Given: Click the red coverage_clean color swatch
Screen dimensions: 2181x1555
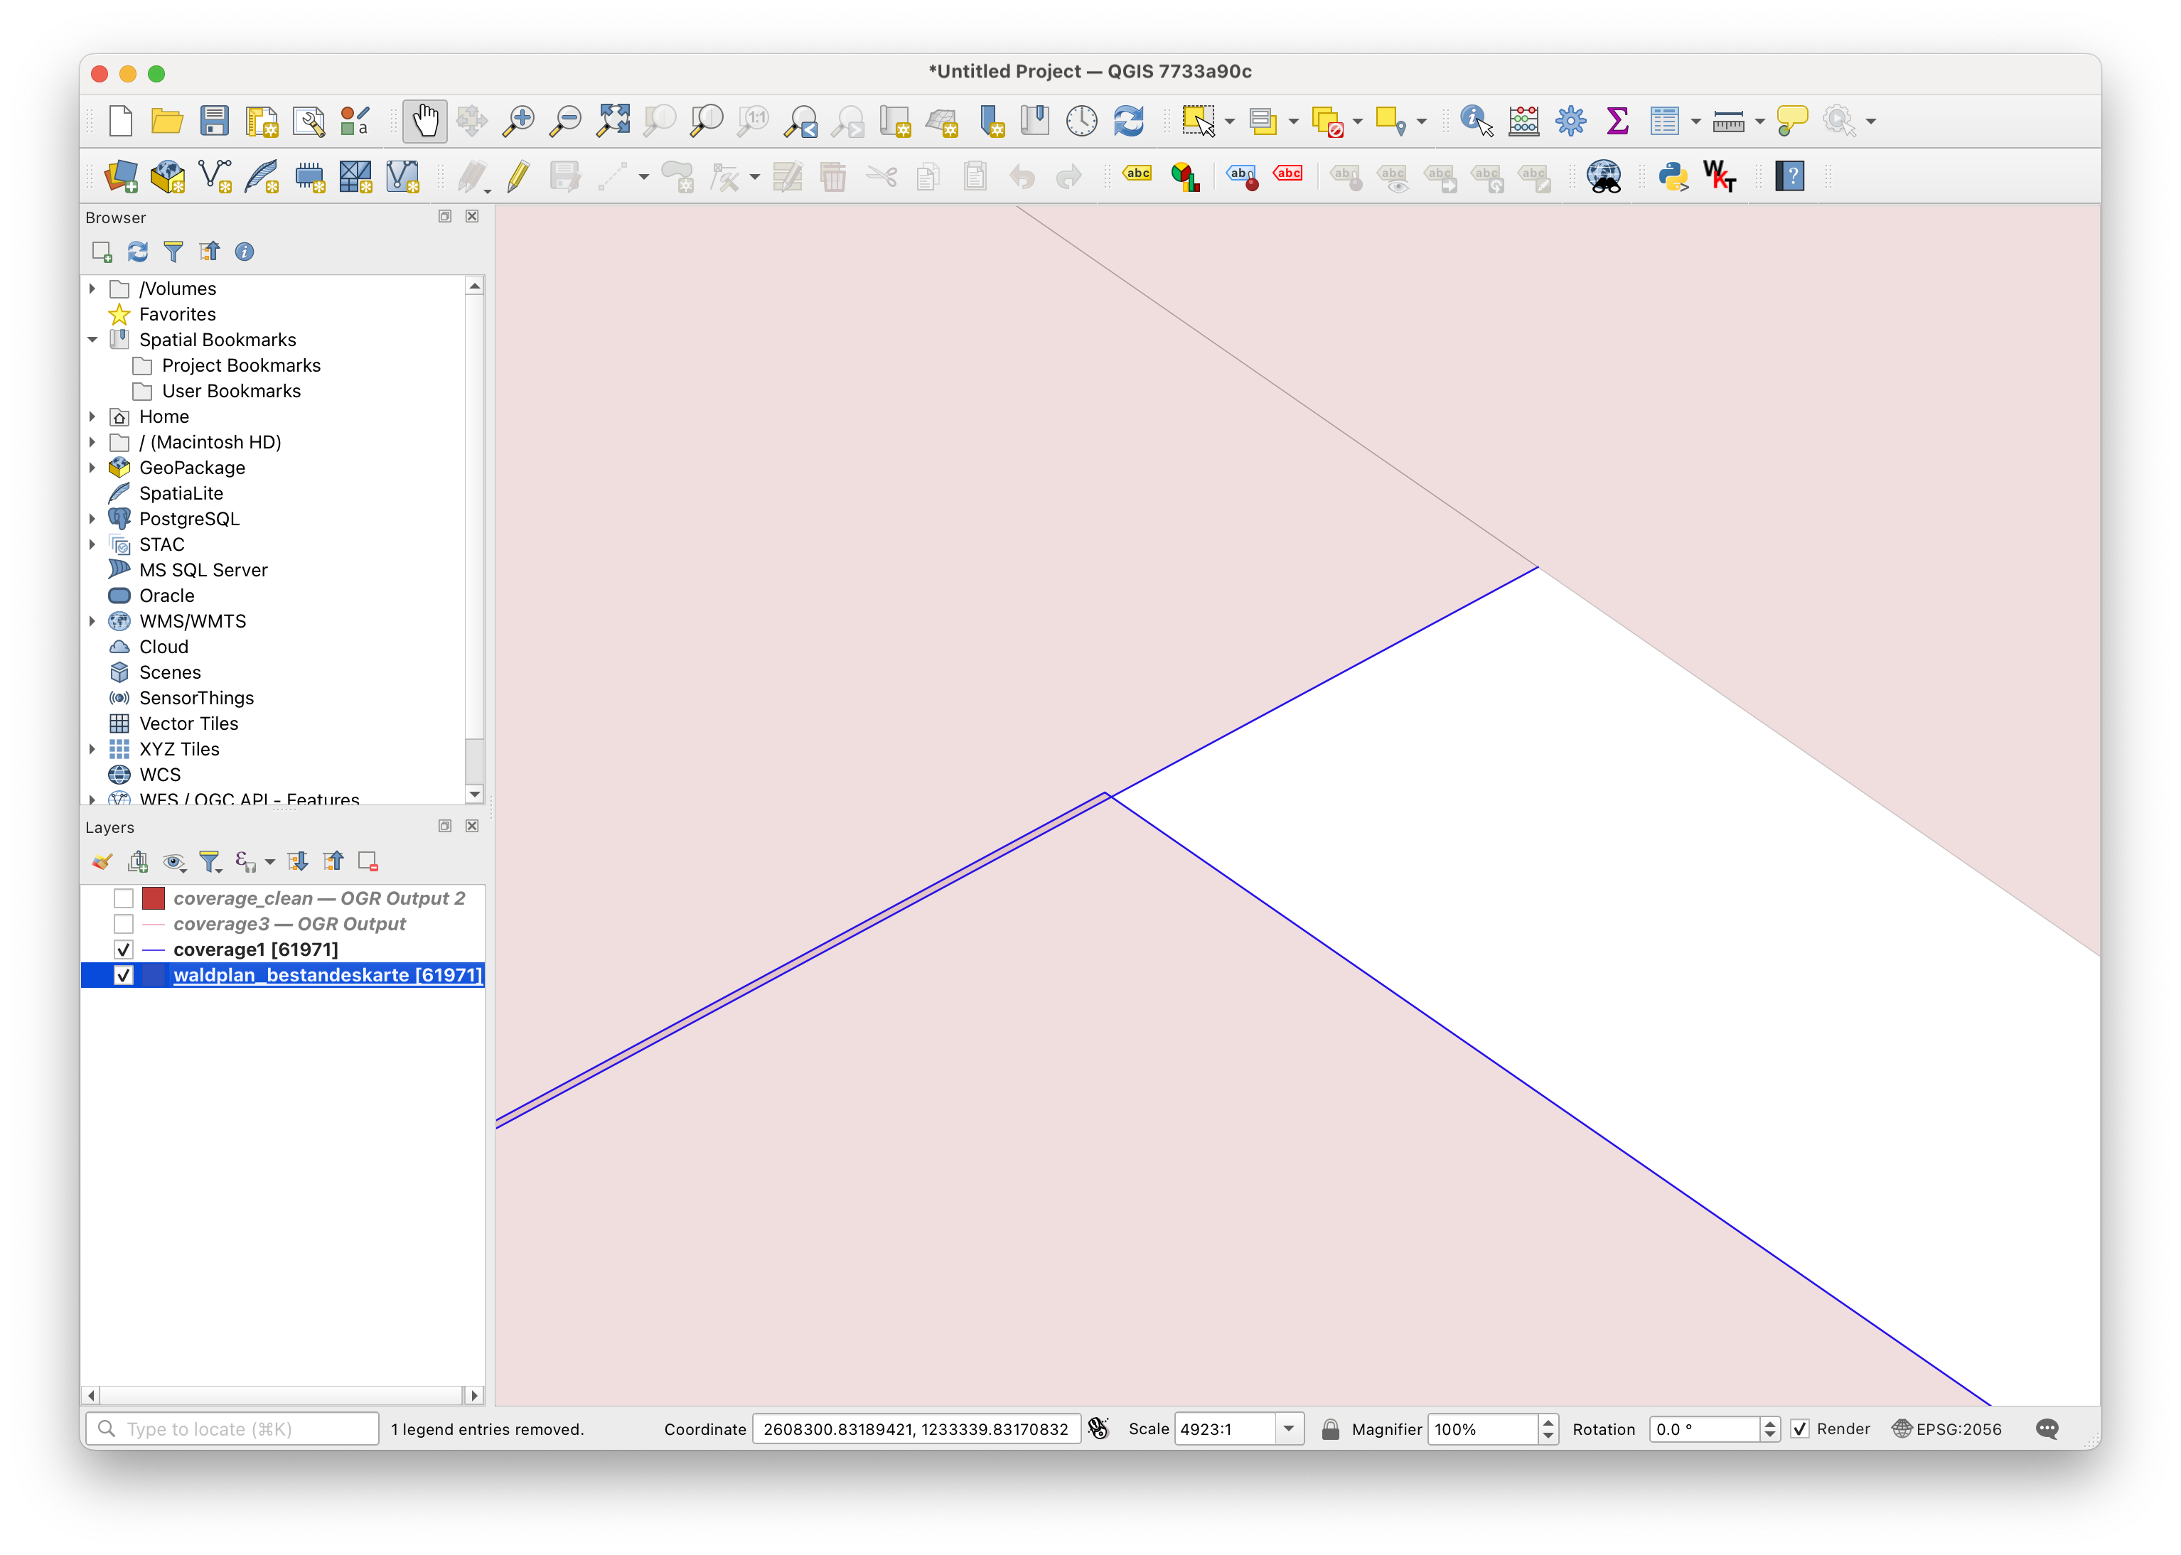Looking at the screenshot, I should (154, 898).
